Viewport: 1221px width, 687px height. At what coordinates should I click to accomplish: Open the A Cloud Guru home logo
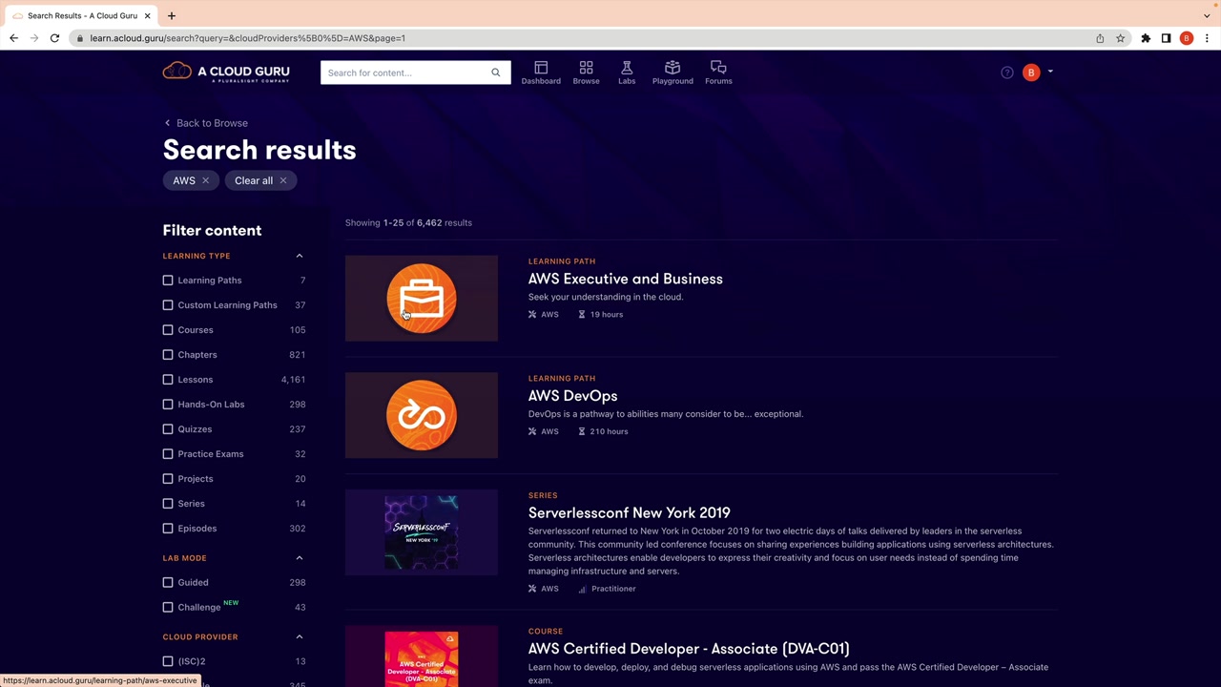pyautogui.click(x=226, y=72)
